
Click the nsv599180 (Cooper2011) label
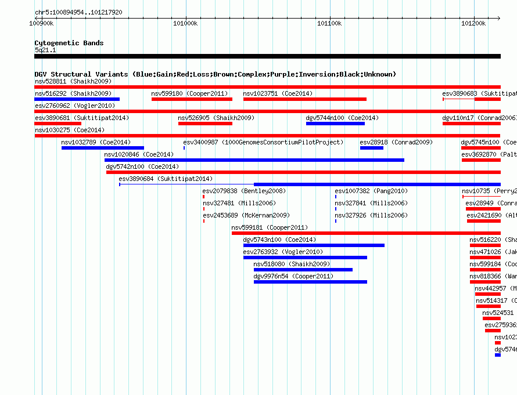(189, 93)
